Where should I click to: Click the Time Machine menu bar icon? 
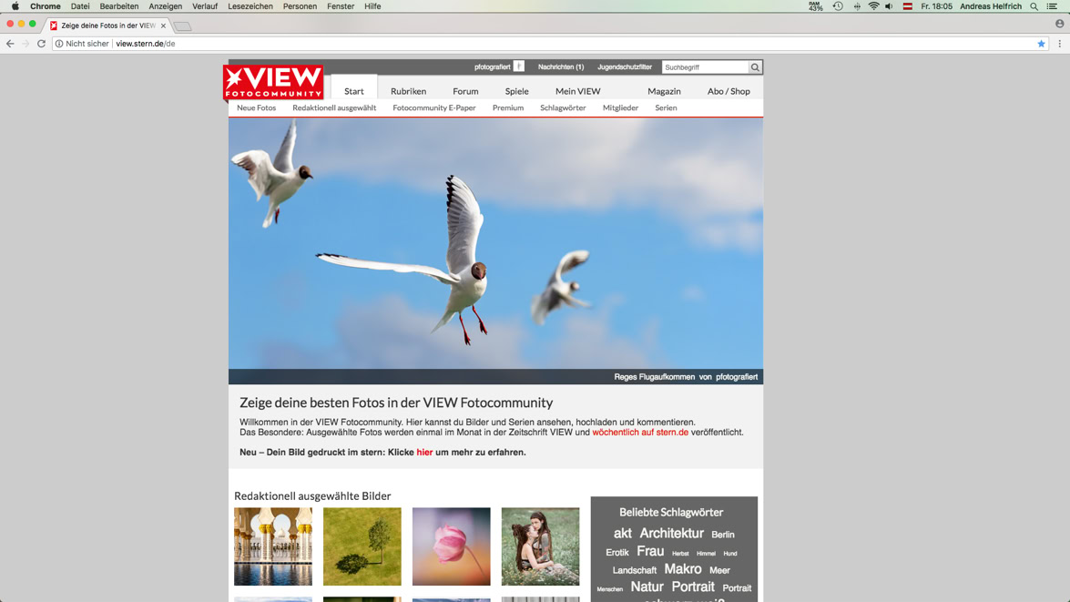point(838,6)
